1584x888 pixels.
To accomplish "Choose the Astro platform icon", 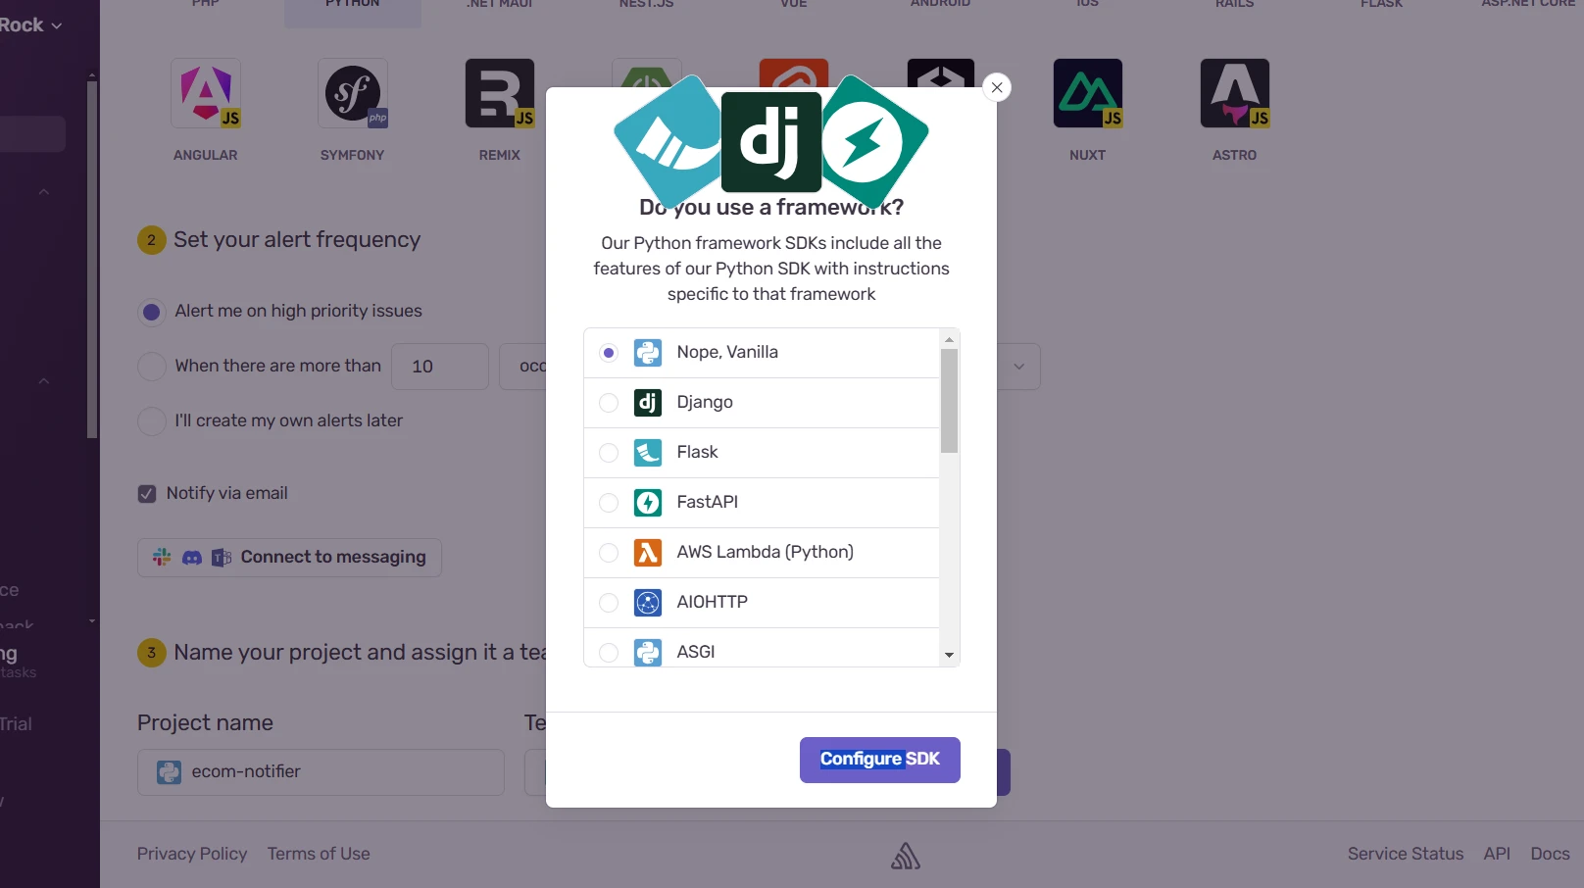I will click(x=1234, y=94).
